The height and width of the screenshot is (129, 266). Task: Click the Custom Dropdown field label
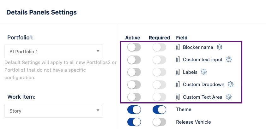[x=203, y=85]
